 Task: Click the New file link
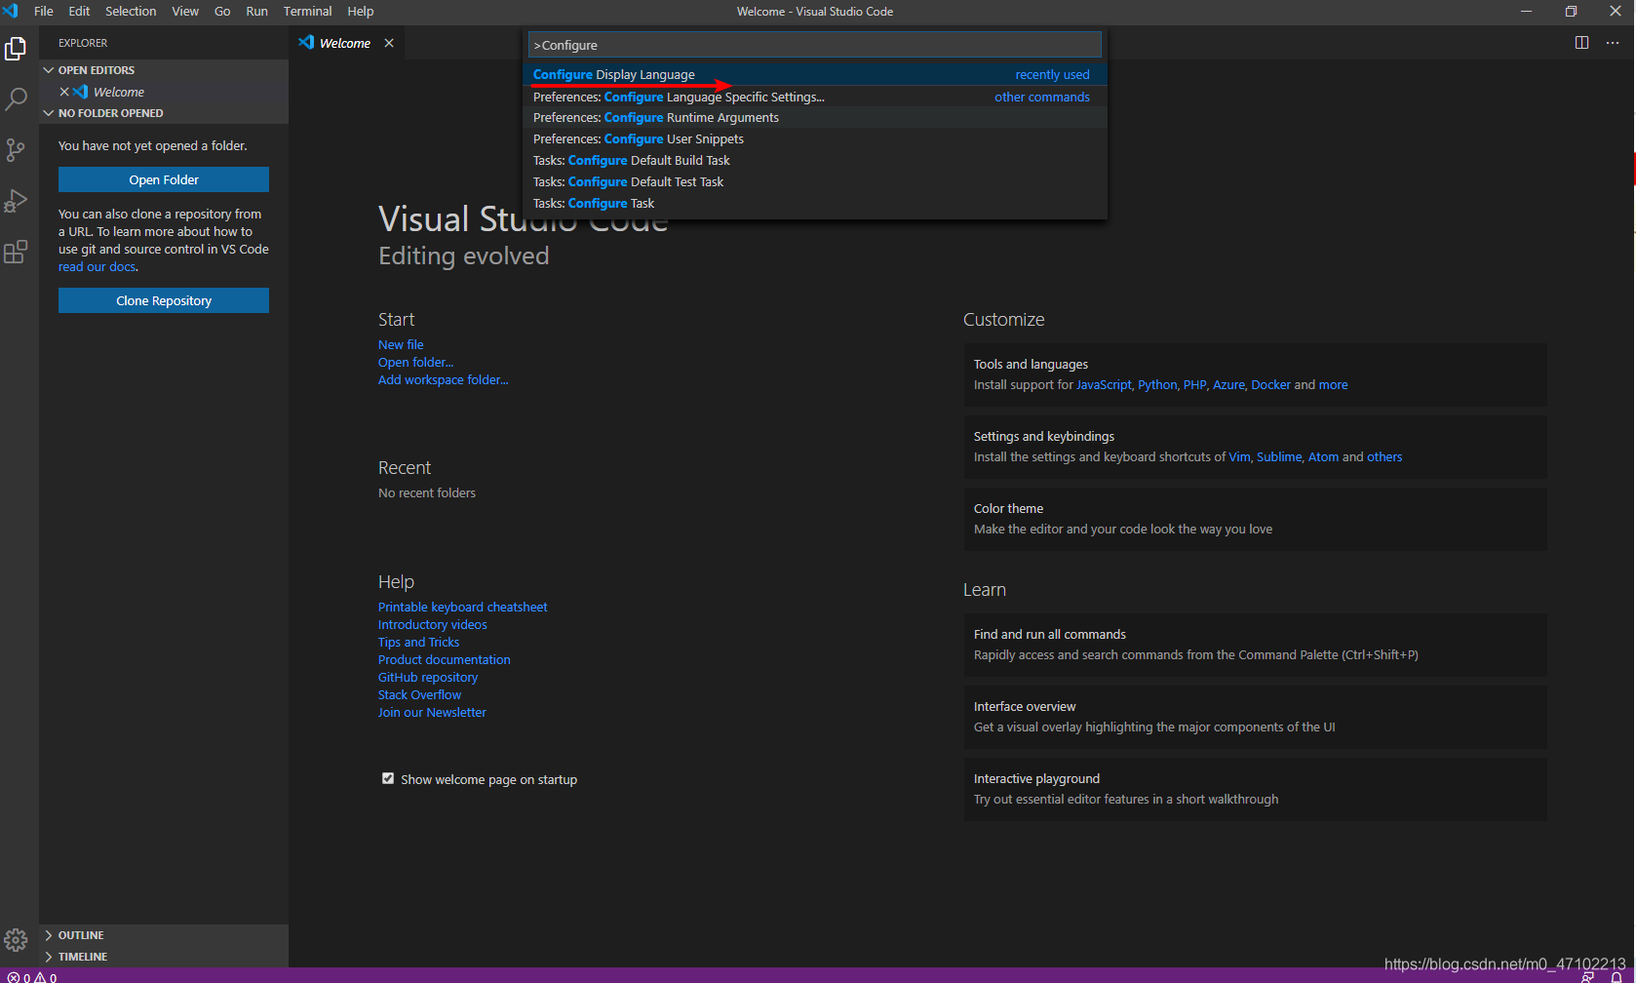(401, 344)
